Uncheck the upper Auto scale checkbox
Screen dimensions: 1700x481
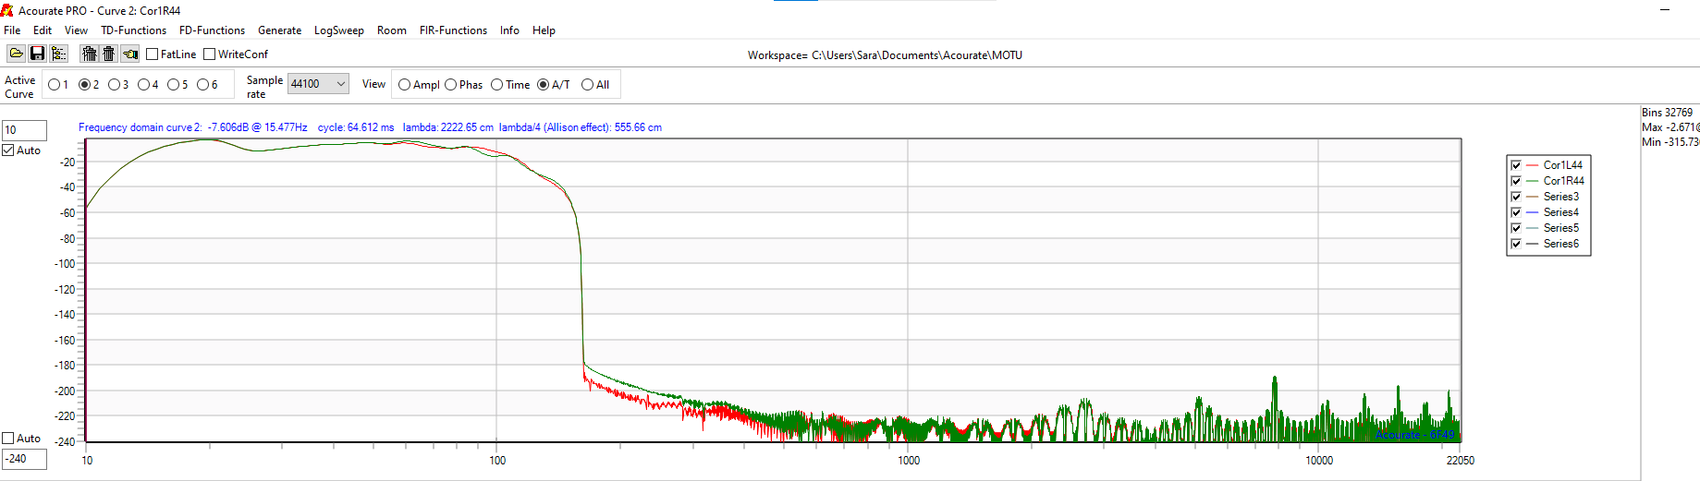[8, 150]
